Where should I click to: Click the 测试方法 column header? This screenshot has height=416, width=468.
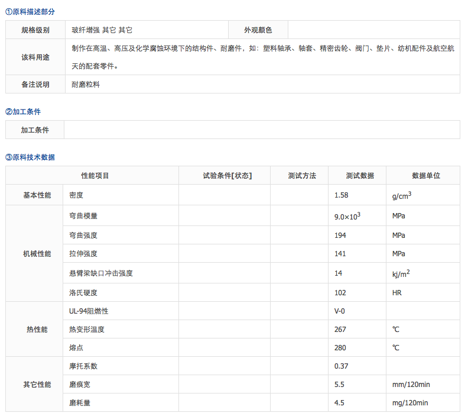pyautogui.click(x=302, y=176)
